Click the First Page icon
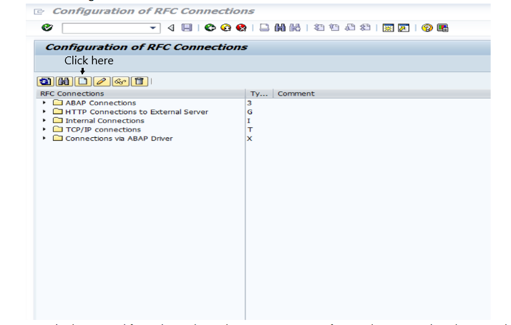Viewport: 511px width, 325px height. [319, 28]
